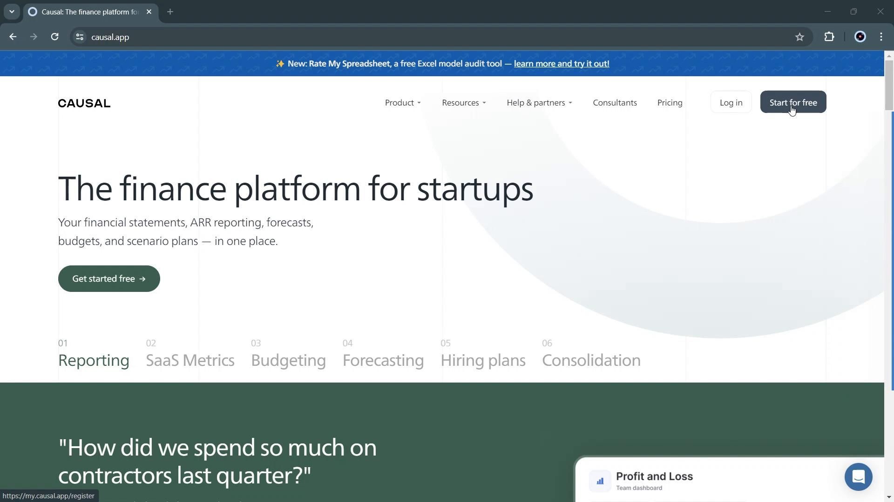Switch to the SaaS Metrics tab
894x502 pixels.
[190, 360]
